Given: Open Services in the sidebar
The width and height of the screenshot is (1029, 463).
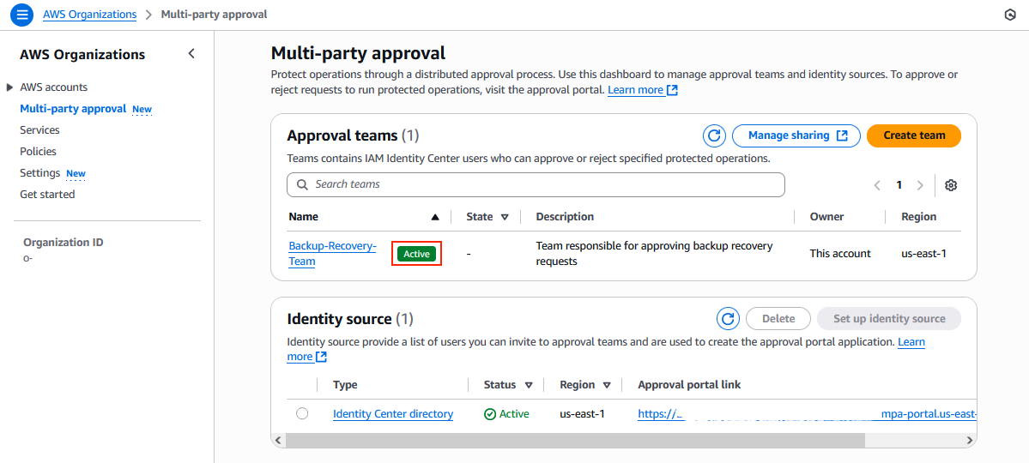Looking at the screenshot, I should [39, 129].
